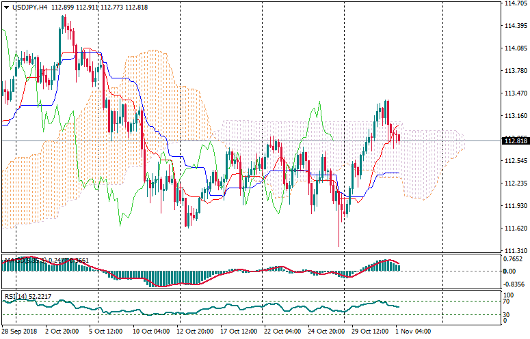Click the 5 Oct 12:00 time label
530x339 pixels.
pos(105,331)
